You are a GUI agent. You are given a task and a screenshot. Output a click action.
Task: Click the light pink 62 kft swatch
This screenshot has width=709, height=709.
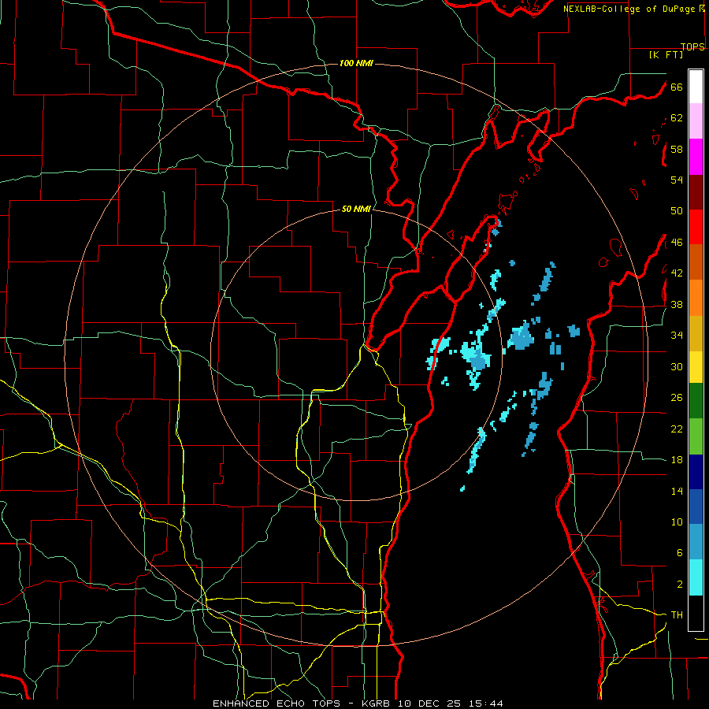click(696, 121)
